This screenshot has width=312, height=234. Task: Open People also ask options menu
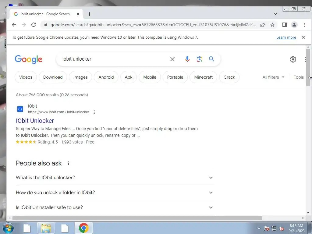pyautogui.click(x=69, y=163)
